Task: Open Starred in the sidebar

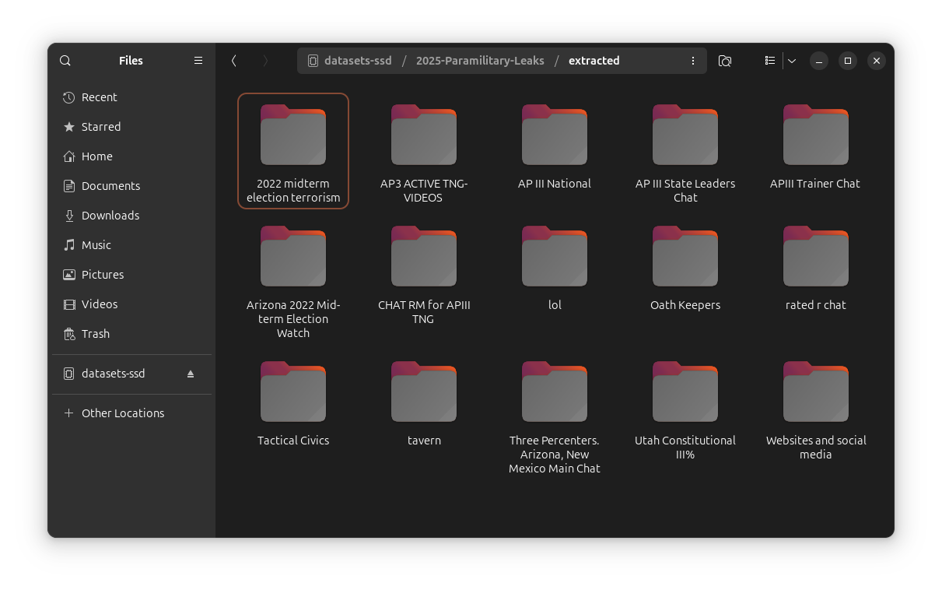Action: click(131, 127)
